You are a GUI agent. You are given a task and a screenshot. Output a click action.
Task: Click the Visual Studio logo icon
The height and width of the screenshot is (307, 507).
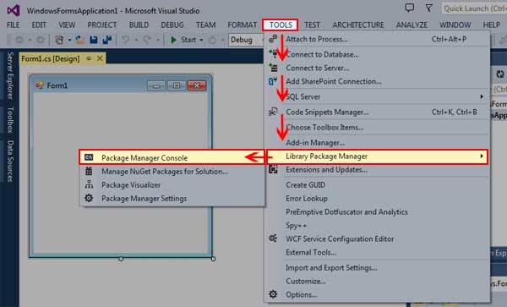[14, 10]
